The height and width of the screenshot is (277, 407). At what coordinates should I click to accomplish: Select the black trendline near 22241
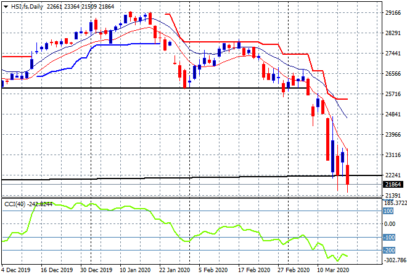pos(192,177)
